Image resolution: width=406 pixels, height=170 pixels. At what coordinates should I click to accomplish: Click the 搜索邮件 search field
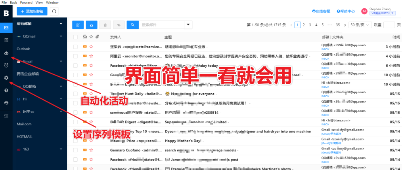coord(161,25)
